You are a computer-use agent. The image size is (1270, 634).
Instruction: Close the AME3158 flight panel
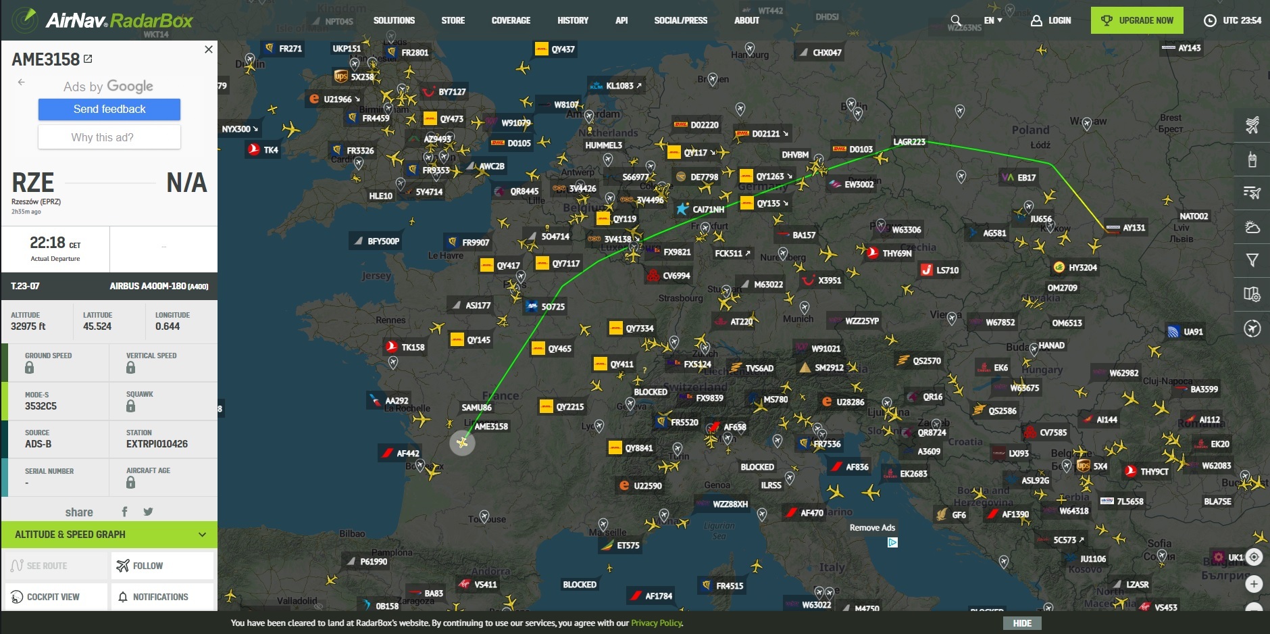[208, 49]
